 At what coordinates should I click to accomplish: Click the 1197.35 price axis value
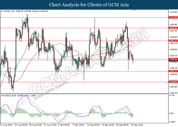point(173,56)
